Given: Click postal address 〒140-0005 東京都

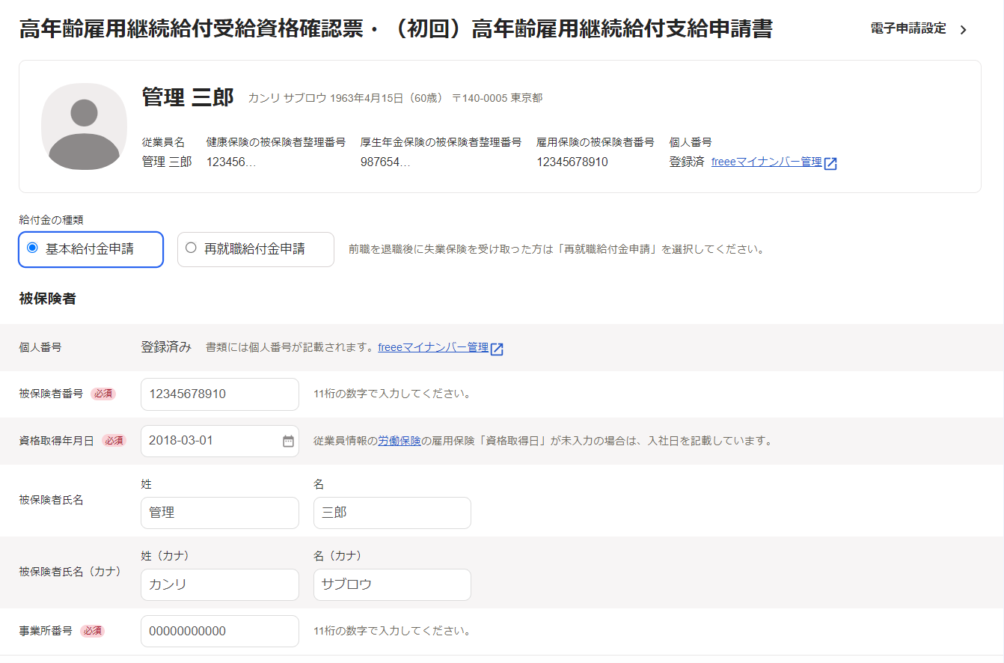Looking at the screenshot, I should [498, 98].
